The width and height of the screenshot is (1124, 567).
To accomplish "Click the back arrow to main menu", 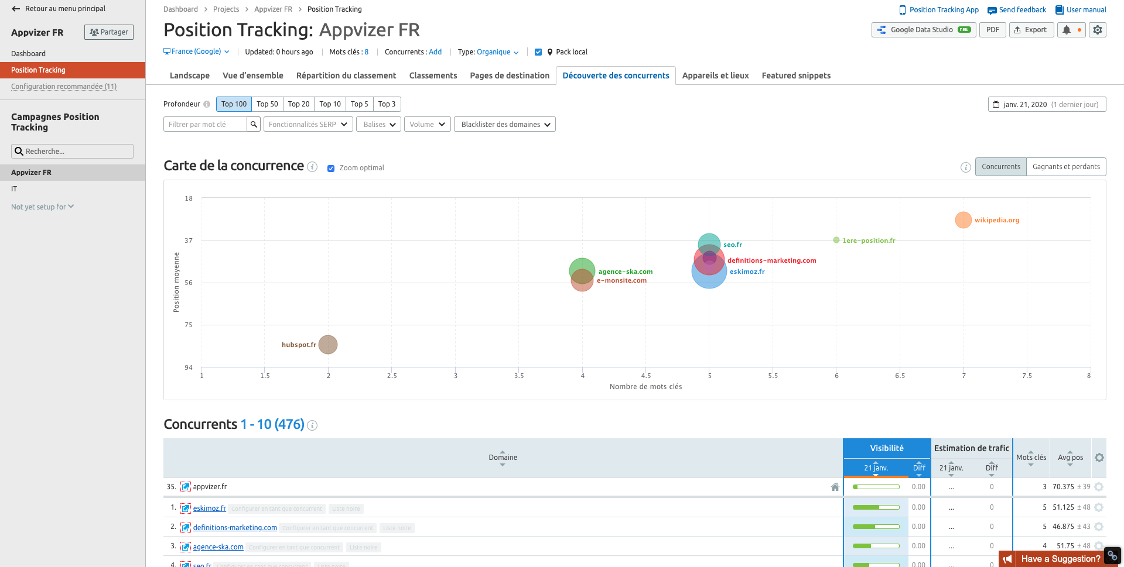I will tap(16, 9).
